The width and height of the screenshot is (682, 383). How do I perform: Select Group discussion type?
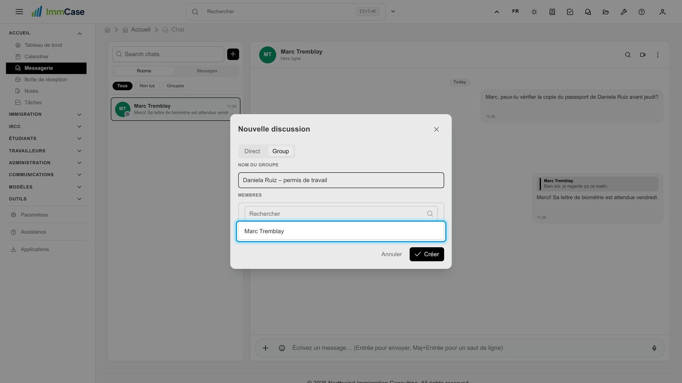(x=280, y=151)
